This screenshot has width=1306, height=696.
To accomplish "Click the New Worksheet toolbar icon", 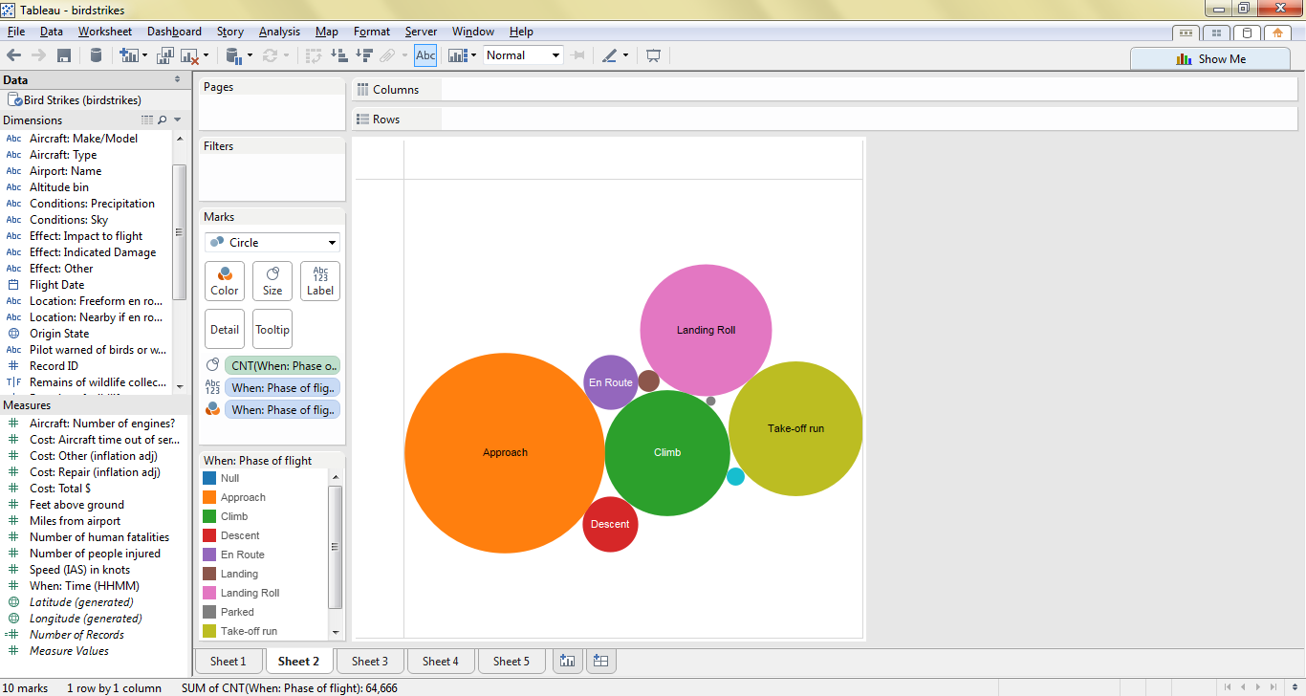I will click(x=129, y=55).
